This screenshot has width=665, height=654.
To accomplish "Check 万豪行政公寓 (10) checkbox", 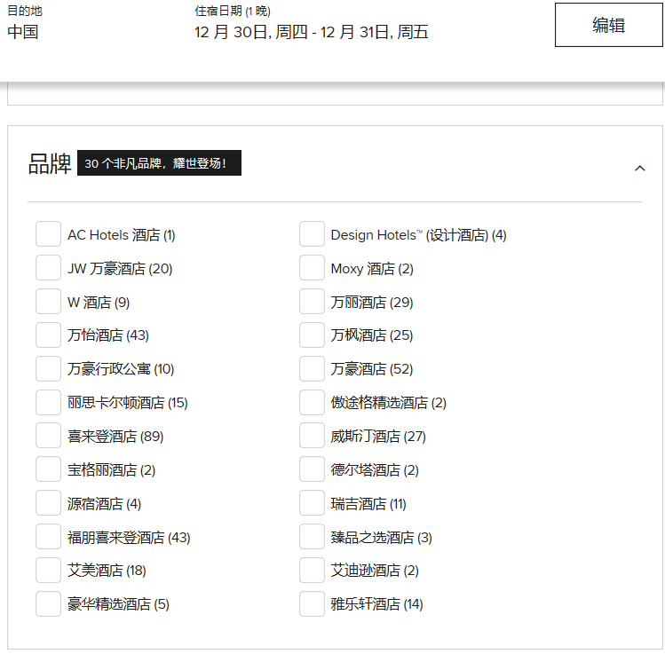I will (x=48, y=369).
